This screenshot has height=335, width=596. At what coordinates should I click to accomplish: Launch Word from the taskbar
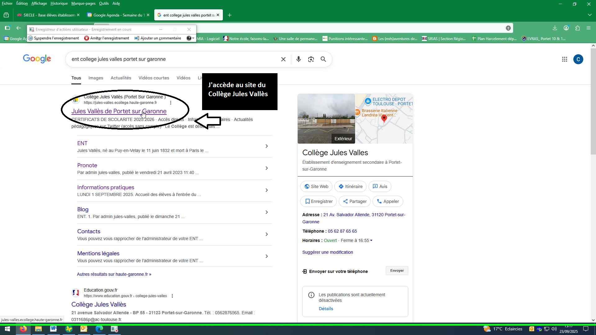click(53, 329)
